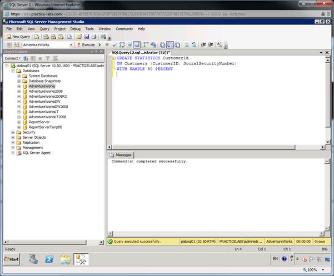Click the Change Connection icon beside database list
The height and width of the screenshot is (276, 334).
[x=17, y=44]
